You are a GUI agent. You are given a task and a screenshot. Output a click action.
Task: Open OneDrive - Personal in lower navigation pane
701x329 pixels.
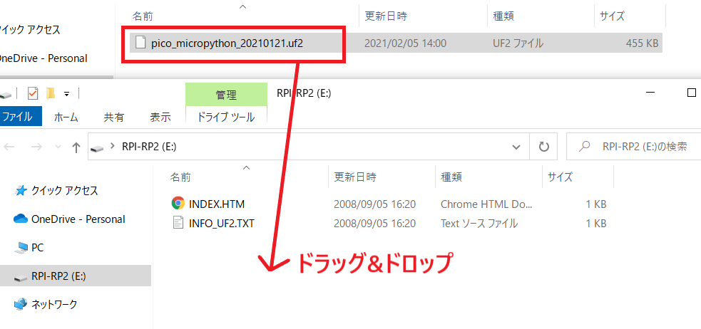tap(78, 219)
